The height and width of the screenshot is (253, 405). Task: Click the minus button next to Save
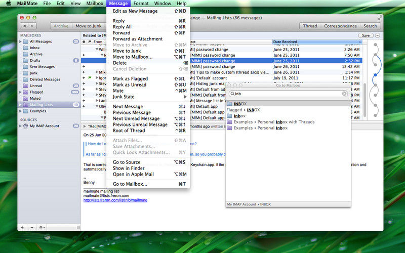coord(377,35)
